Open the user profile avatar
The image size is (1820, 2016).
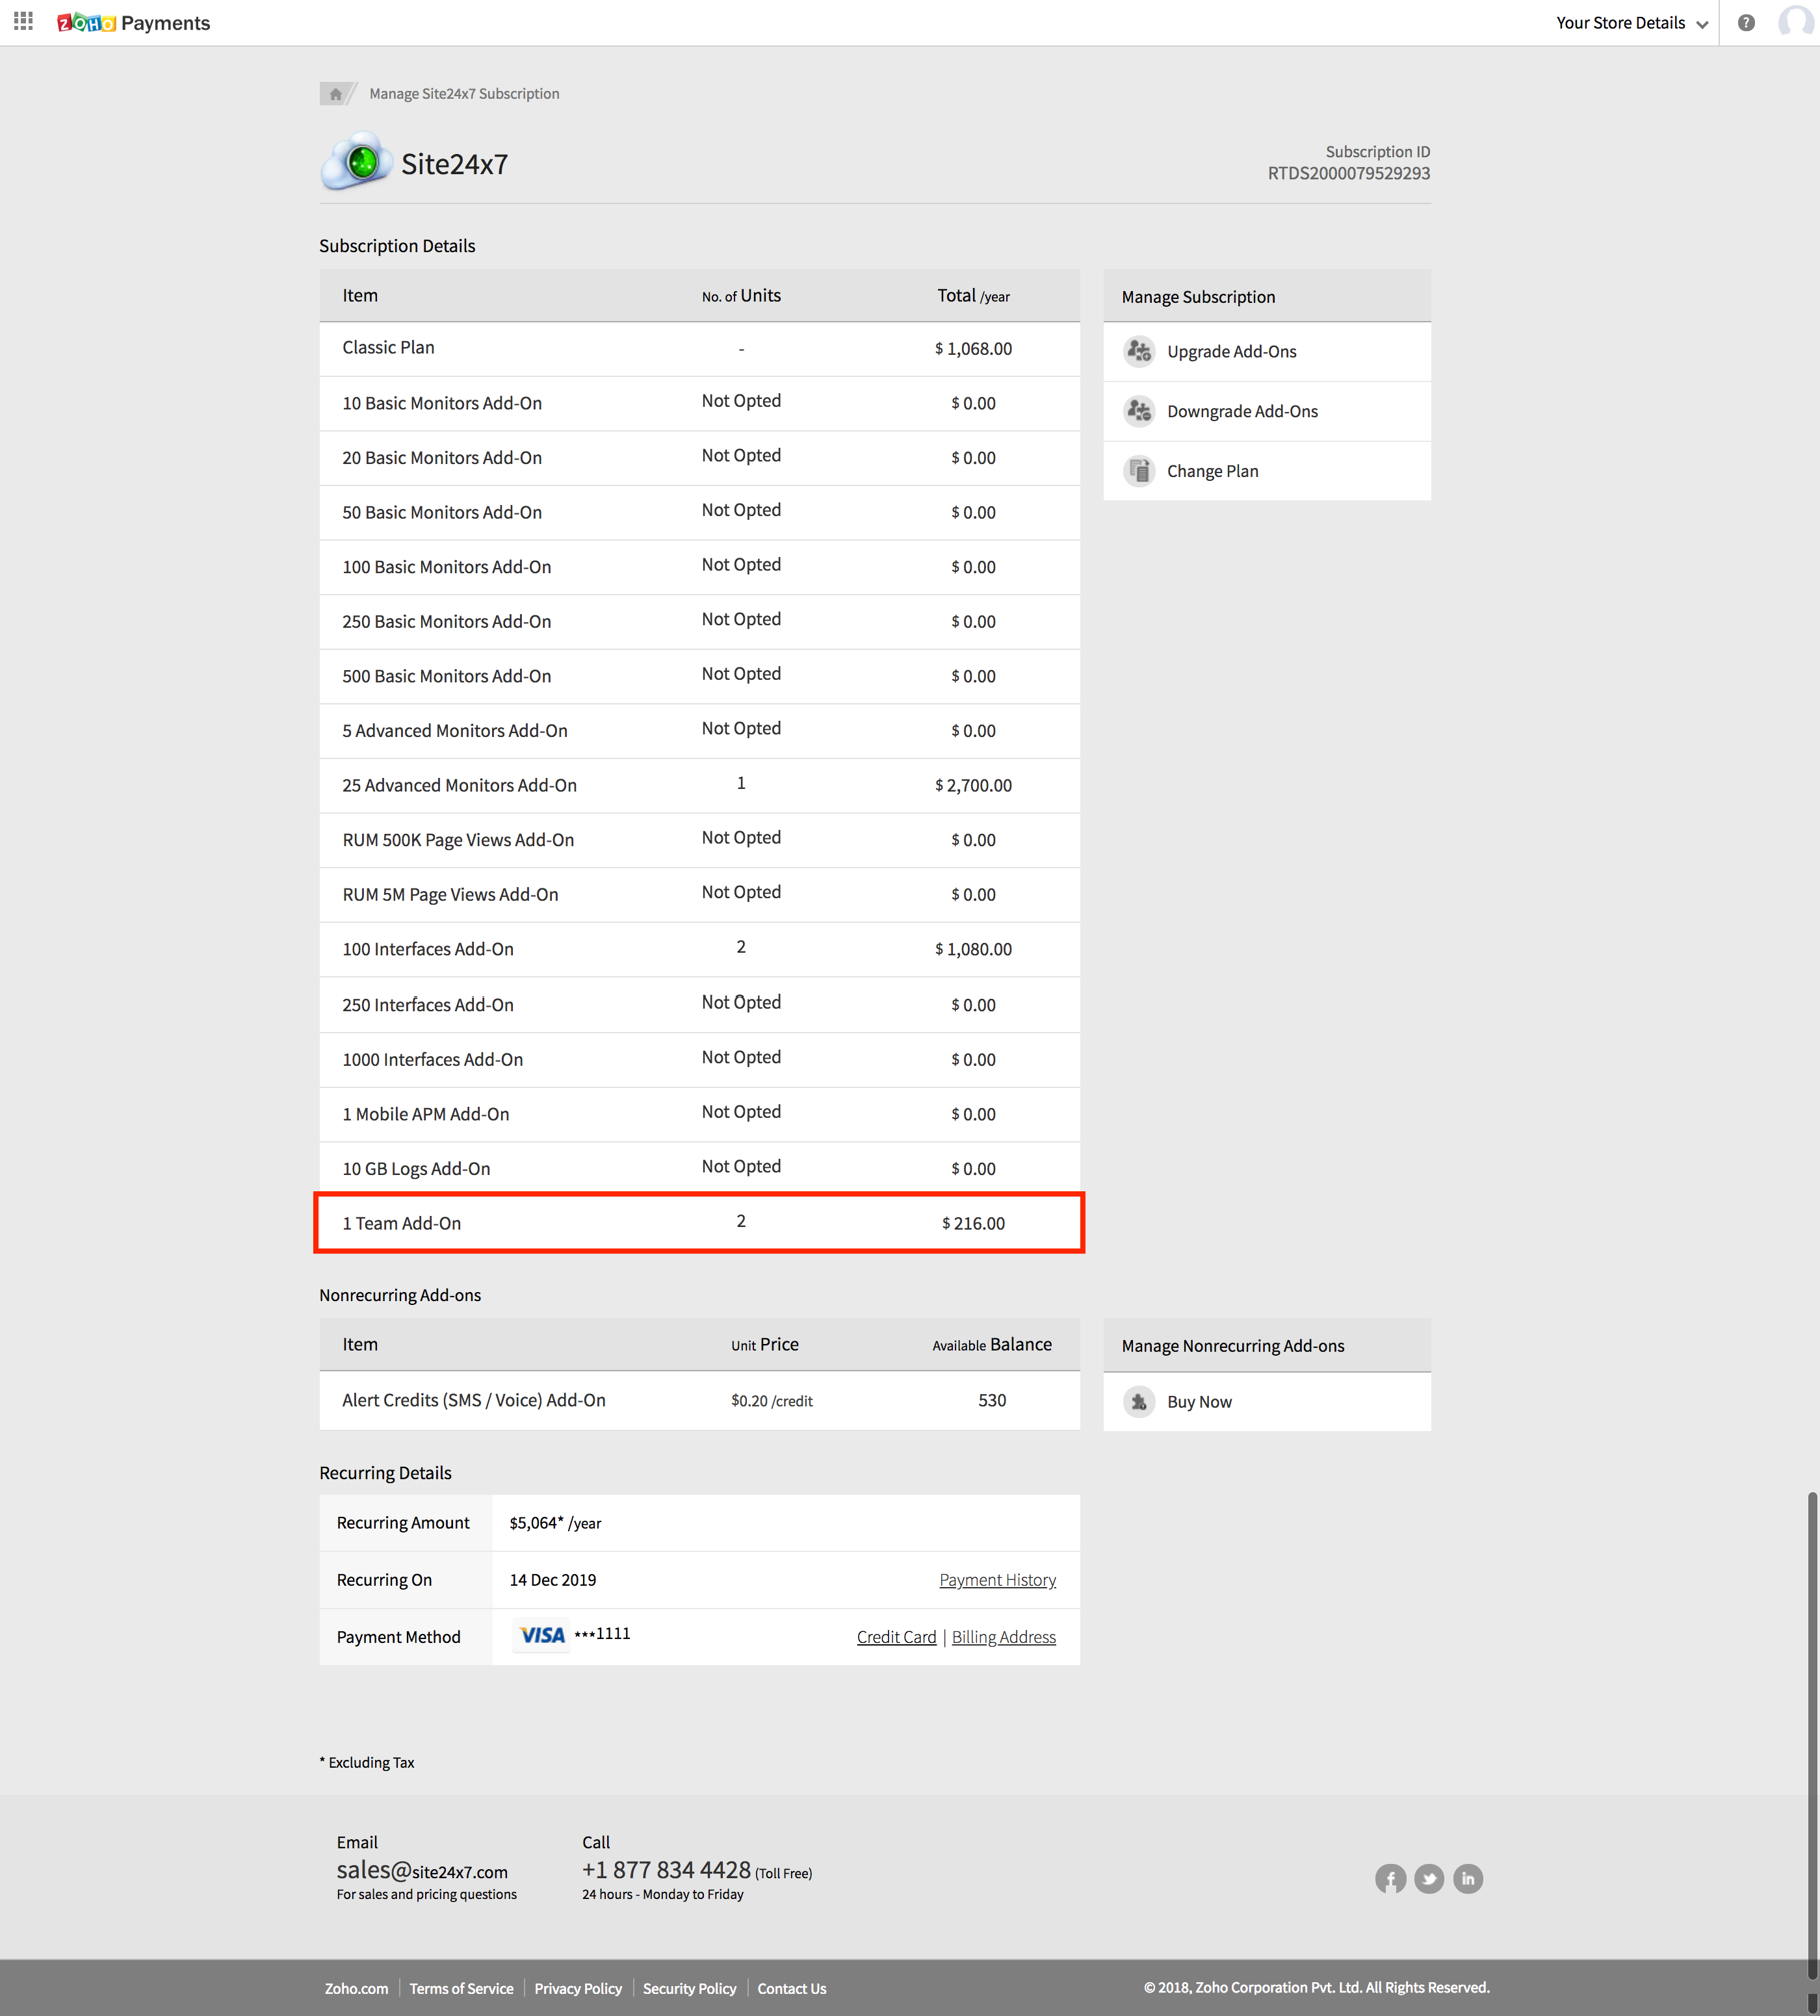click(1796, 22)
